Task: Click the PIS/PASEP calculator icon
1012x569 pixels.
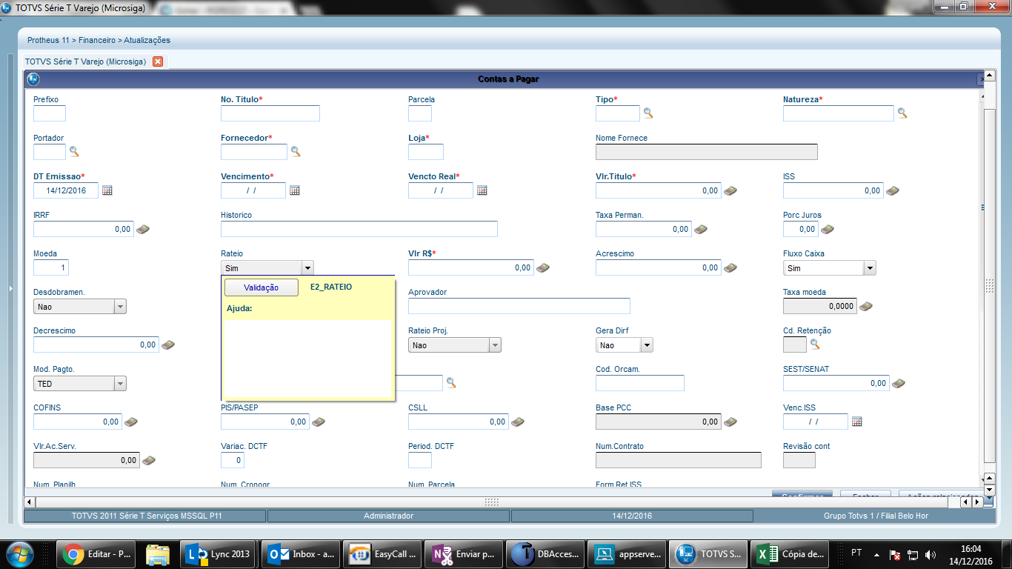Action: click(319, 422)
